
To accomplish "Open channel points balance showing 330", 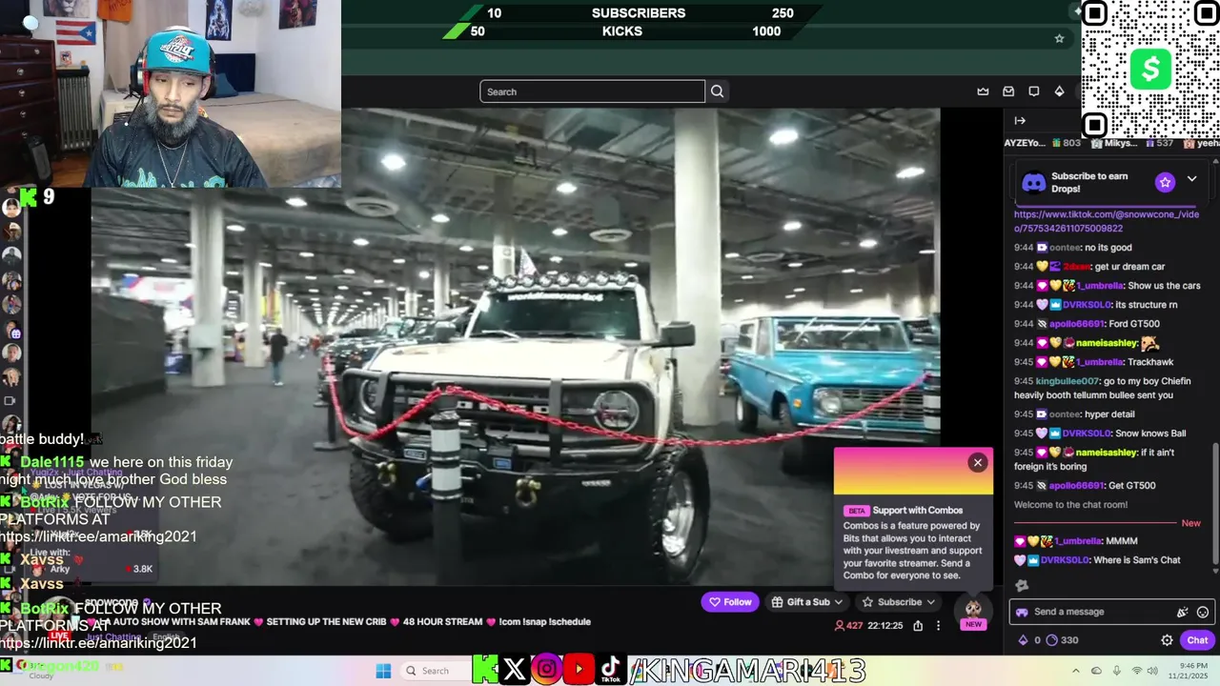I will coord(1062,640).
